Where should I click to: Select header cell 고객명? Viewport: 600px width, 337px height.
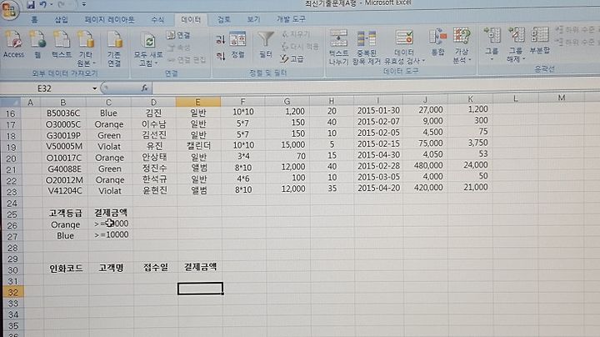pos(111,268)
